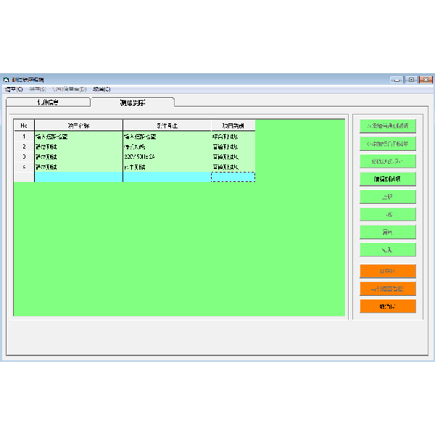Click the bold green 编辑测试项 button
This screenshot has height=435, width=435.
click(x=388, y=179)
